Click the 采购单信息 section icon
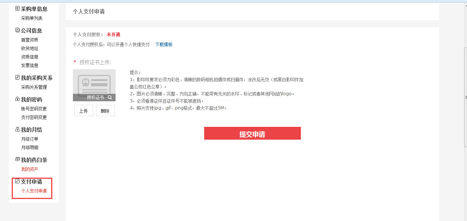Image resolution: width=467 pixels, height=221 pixels. (17, 9)
